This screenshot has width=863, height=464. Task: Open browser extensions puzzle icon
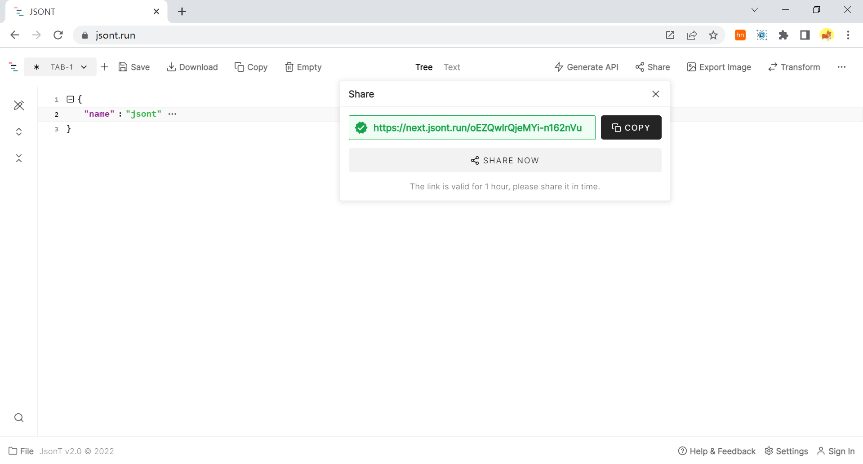coord(783,35)
